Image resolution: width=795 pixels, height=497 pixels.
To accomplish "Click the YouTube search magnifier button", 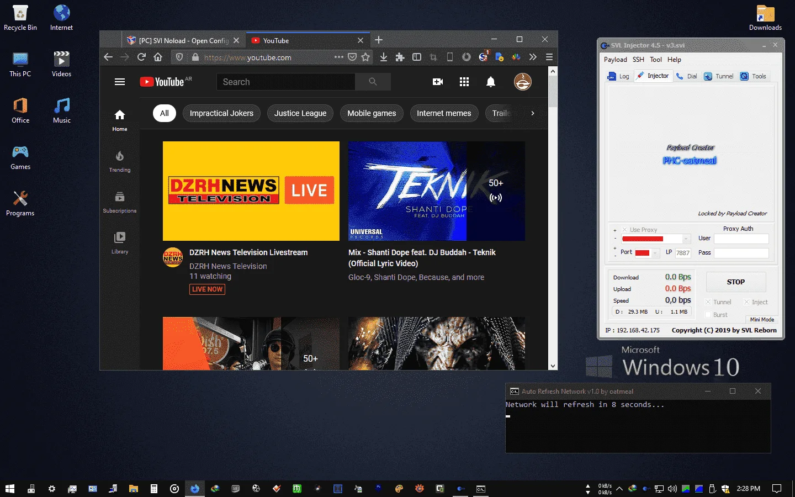I will (373, 82).
